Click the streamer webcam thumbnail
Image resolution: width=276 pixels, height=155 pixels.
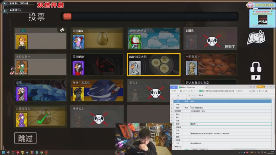pos(144,139)
